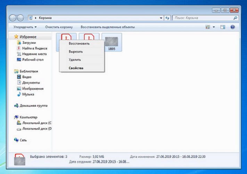This screenshot has width=247, height=174.
Task: Open Рабочий стол in sidebar
Action: click(x=33, y=60)
